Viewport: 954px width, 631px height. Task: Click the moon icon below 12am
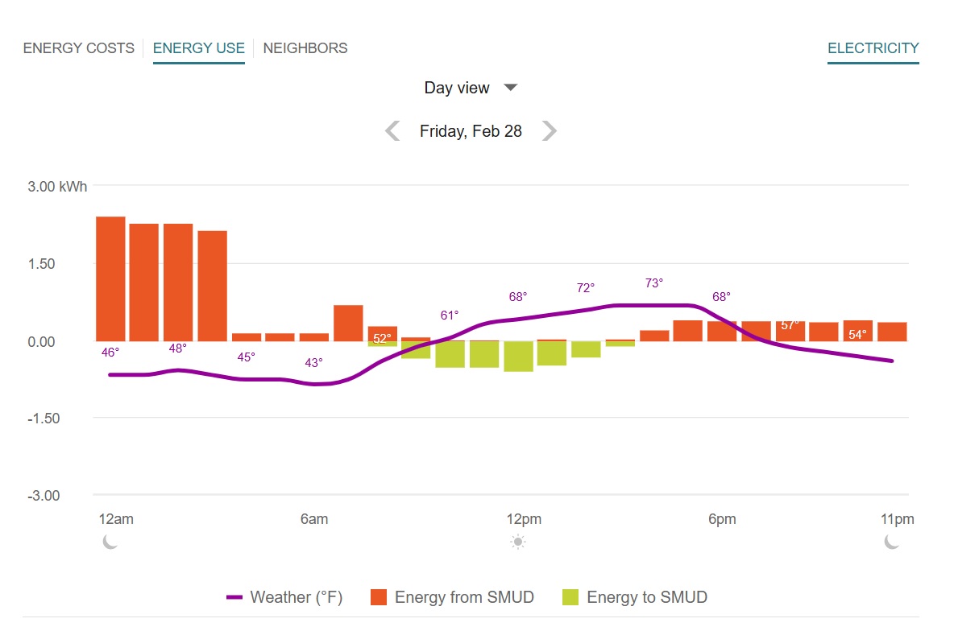click(110, 542)
